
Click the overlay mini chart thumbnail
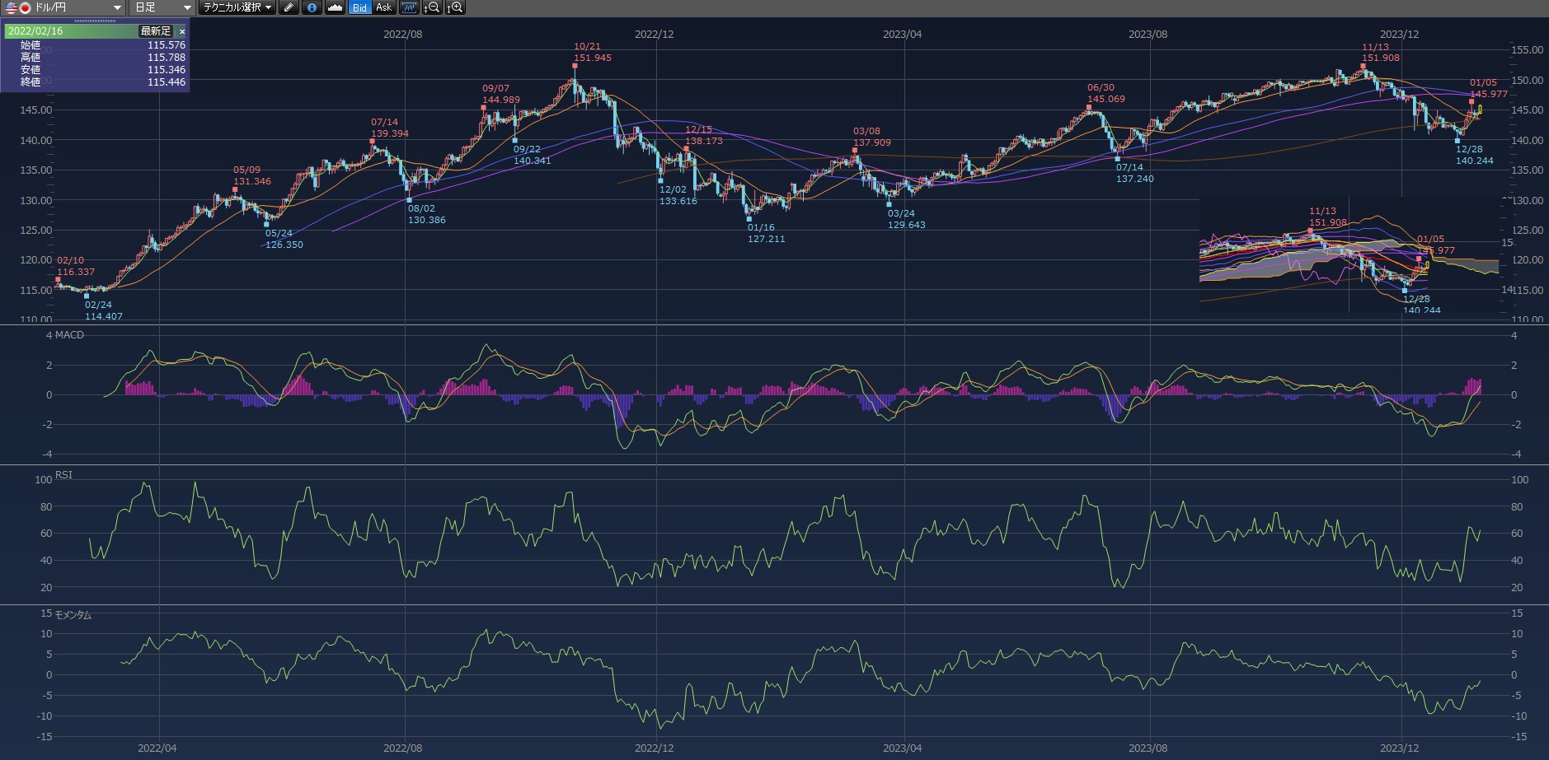(1349, 255)
